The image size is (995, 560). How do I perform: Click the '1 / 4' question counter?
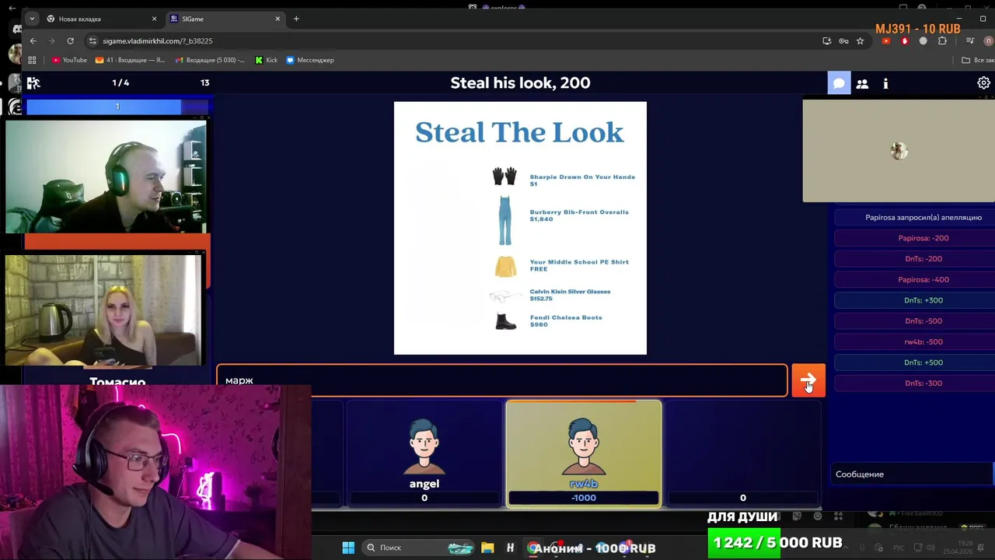pyautogui.click(x=120, y=82)
